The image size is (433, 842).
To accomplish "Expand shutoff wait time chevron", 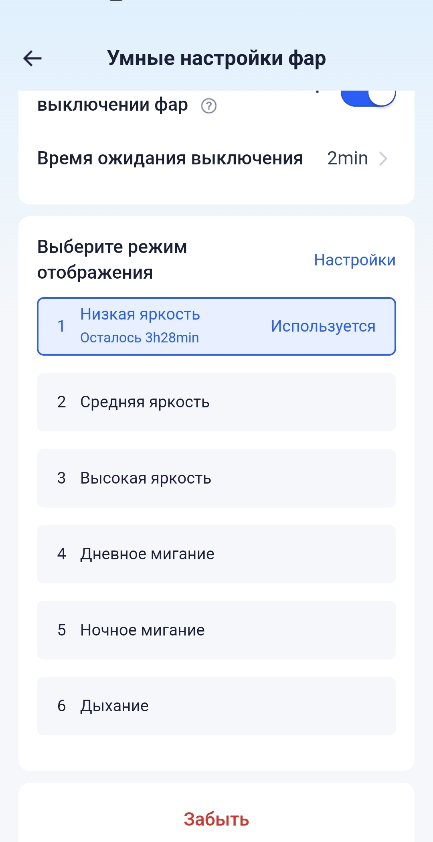I will 383,159.
